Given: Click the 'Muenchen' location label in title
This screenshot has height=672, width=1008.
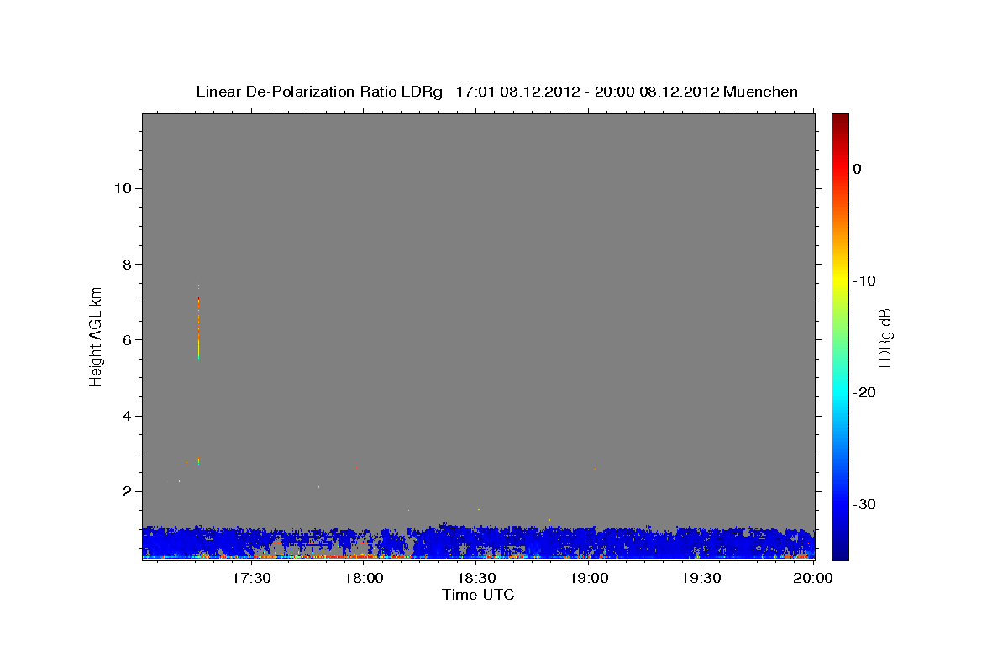Looking at the screenshot, I should (761, 92).
